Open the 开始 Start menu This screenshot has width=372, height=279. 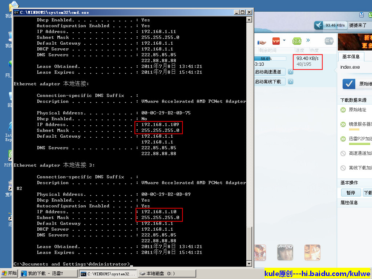tap(9, 274)
